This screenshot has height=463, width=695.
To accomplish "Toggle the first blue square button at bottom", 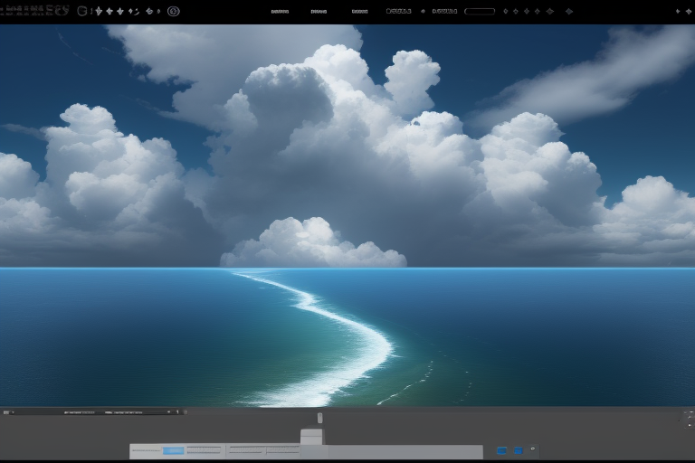I will pyautogui.click(x=501, y=450).
